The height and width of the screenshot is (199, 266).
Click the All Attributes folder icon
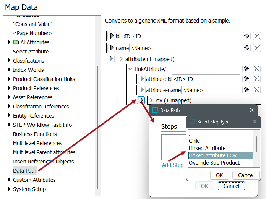click(x=16, y=42)
